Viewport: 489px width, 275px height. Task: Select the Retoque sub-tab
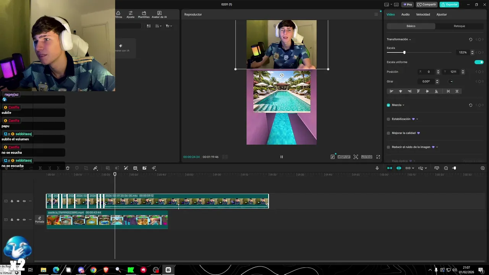[459, 26]
